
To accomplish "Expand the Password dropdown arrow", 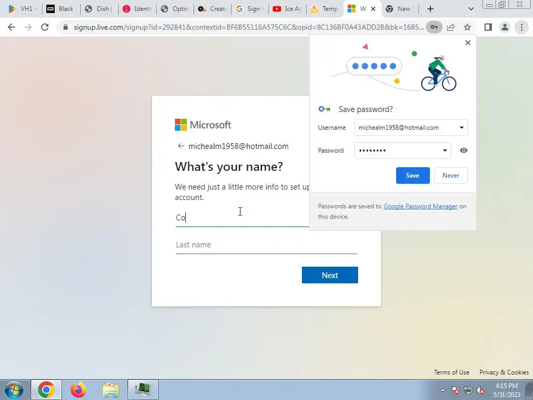I will tap(445, 151).
